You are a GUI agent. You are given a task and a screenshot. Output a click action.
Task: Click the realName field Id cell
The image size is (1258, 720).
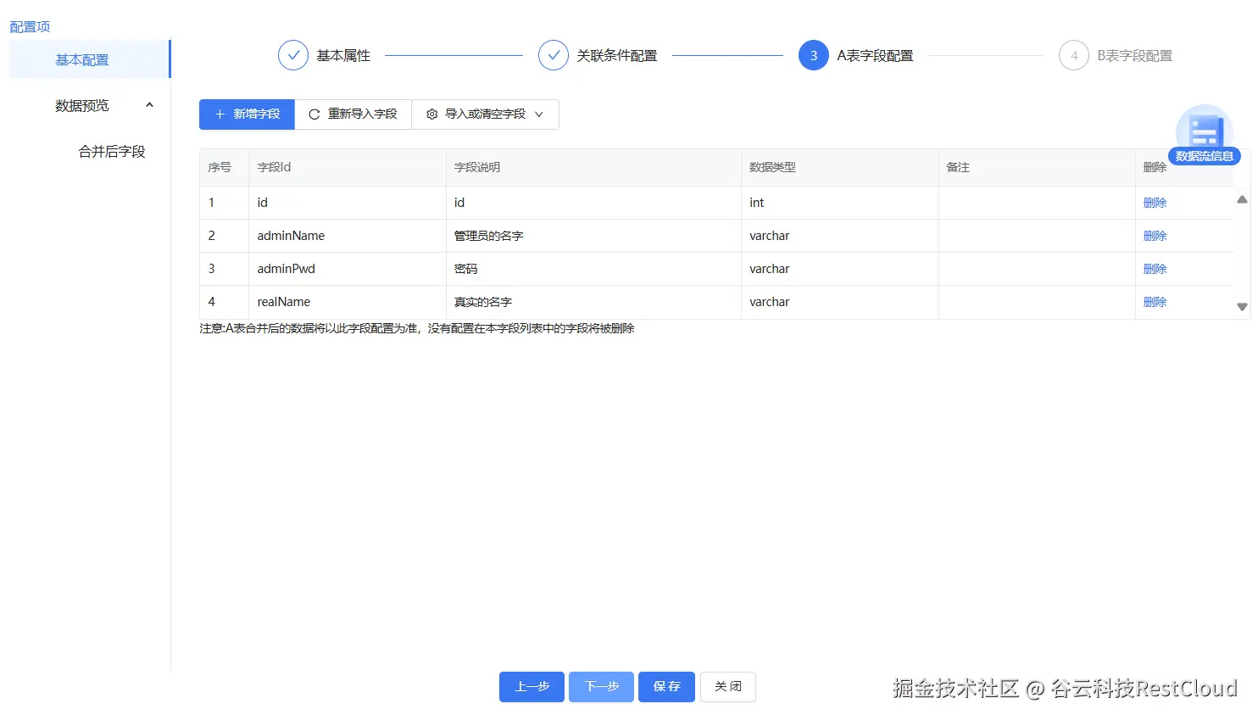[348, 302]
